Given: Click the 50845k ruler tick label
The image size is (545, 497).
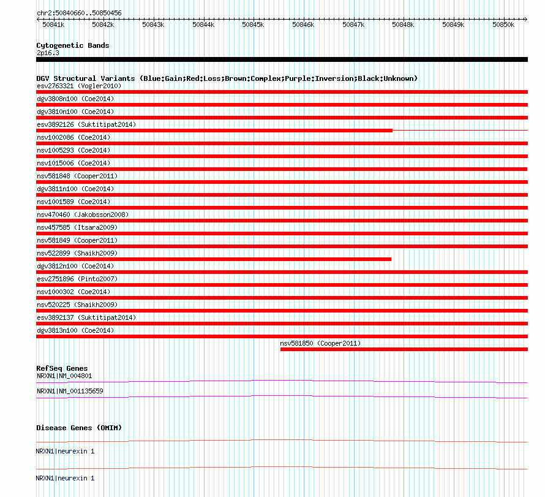Looking at the screenshot, I should tap(253, 25).
